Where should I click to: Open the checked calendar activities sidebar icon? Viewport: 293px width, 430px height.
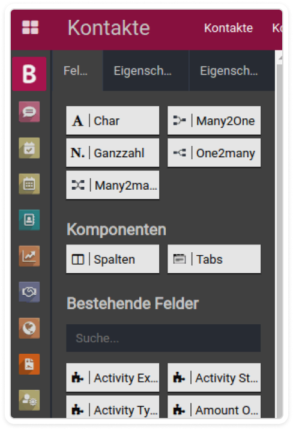[29, 148]
